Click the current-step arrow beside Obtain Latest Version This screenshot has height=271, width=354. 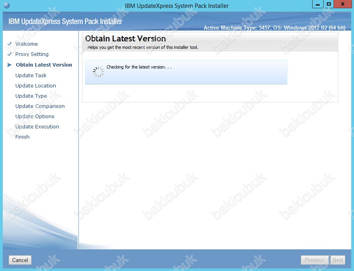pos(9,65)
